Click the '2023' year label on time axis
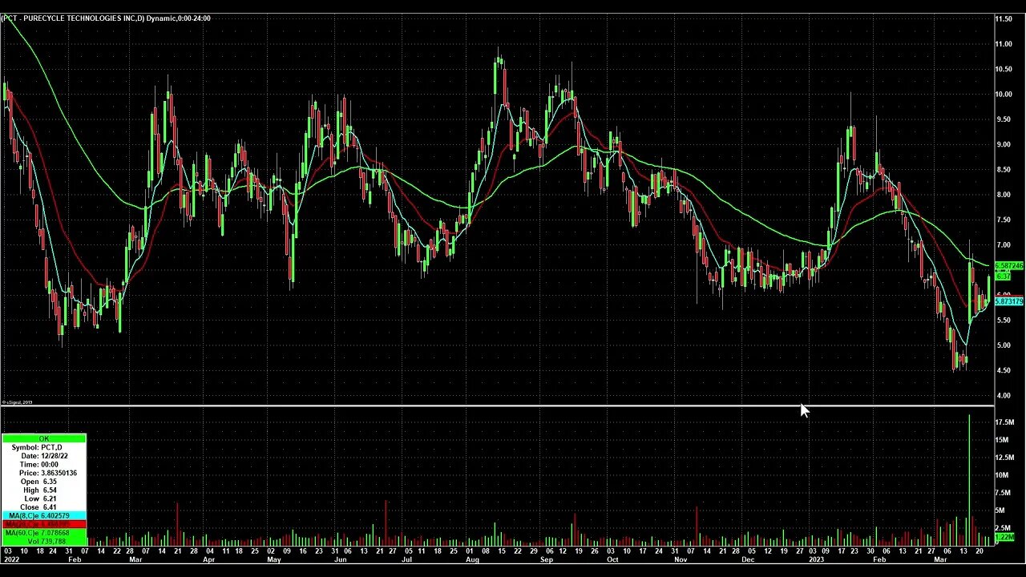The height and width of the screenshot is (577, 1026). 816,560
